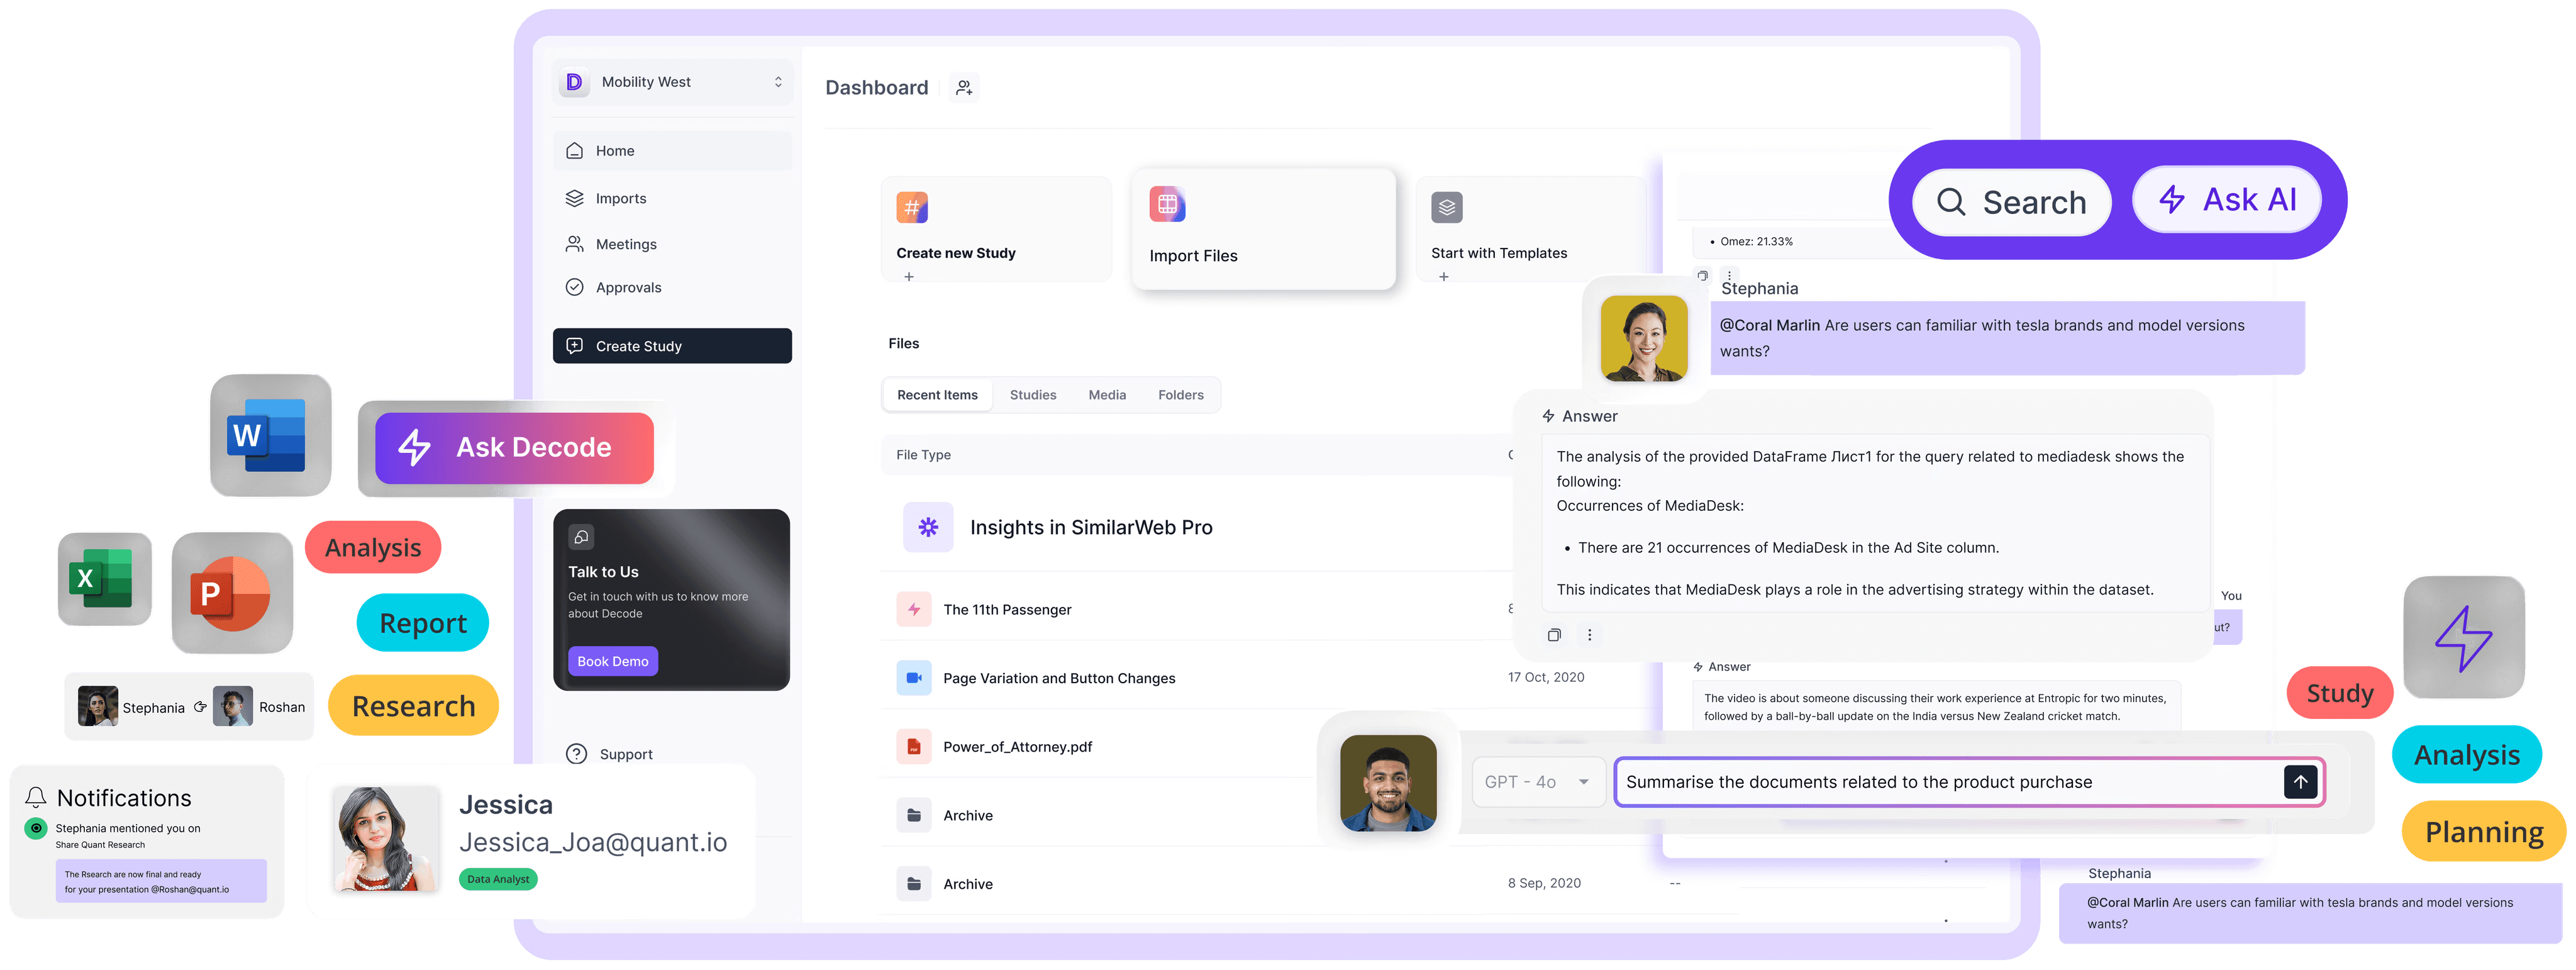Viewport: 2576px width, 970px height.
Task: Open the Microsoft Word app icon
Action: [x=270, y=436]
